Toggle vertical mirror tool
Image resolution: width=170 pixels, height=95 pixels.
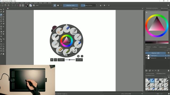click(104, 5)
